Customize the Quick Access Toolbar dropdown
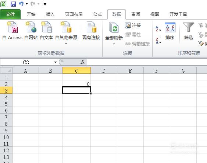 pyautogui.click(x=45, y=4)
